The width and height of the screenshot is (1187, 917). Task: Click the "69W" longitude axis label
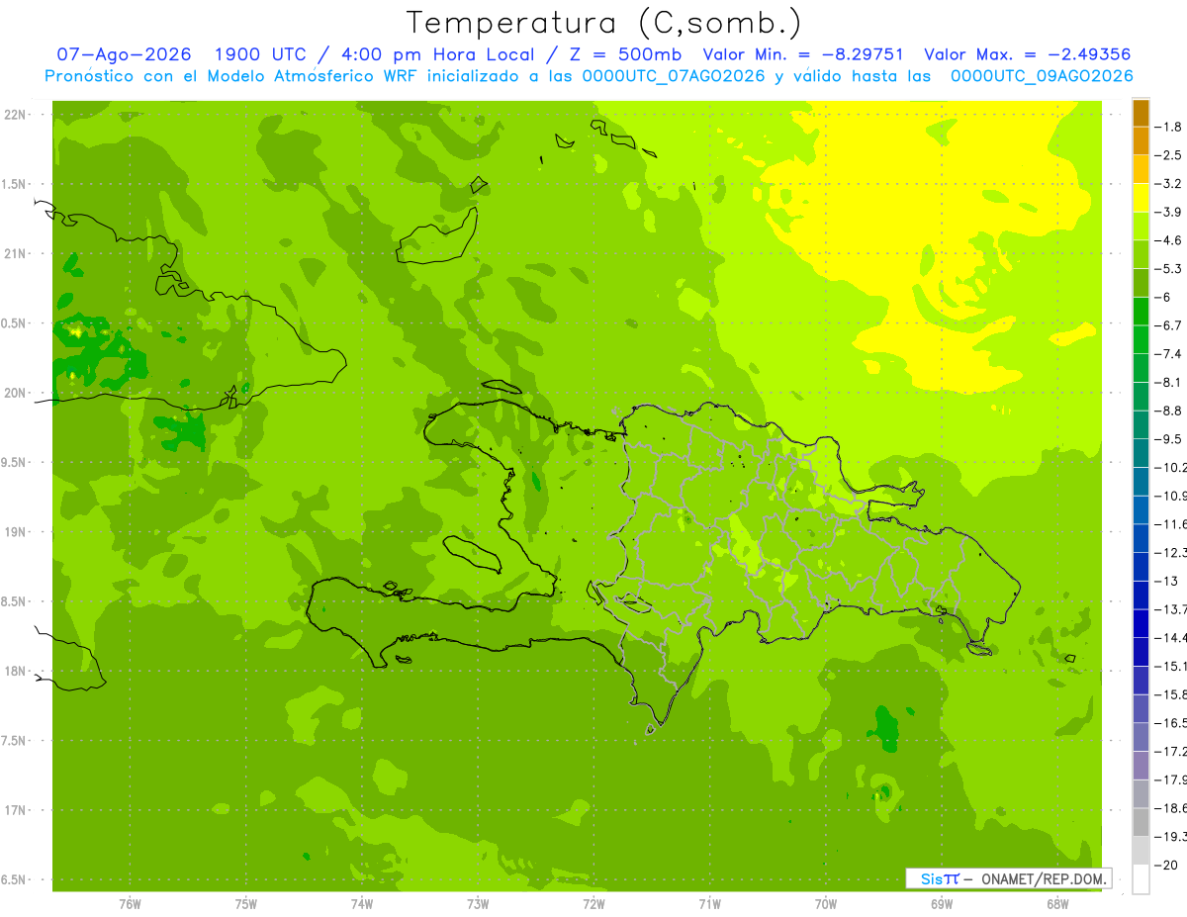click(x=942, y=904)
